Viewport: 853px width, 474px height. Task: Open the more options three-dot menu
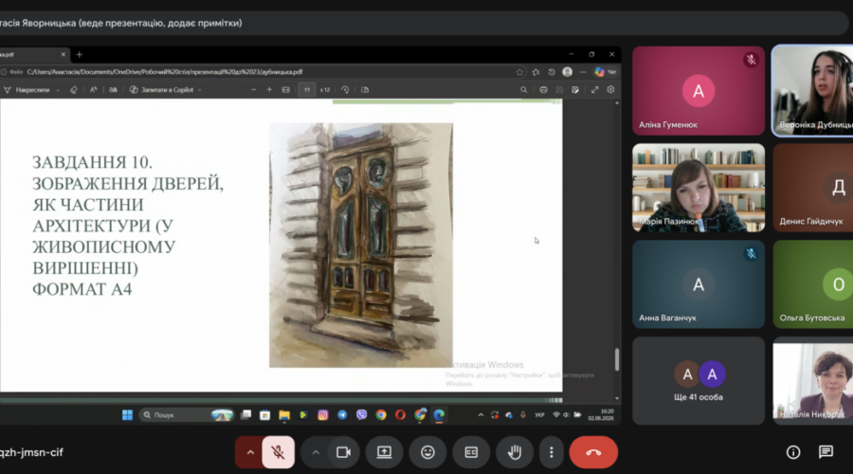pyautogui.click(x=551, y=452)
